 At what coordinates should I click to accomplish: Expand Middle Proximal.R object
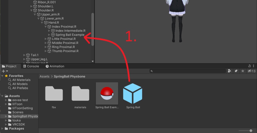click(x=46, y=43)
